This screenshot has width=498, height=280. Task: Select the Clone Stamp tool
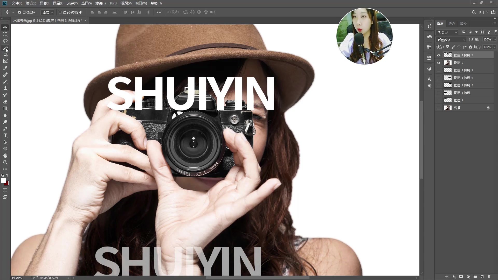(5, 88)
